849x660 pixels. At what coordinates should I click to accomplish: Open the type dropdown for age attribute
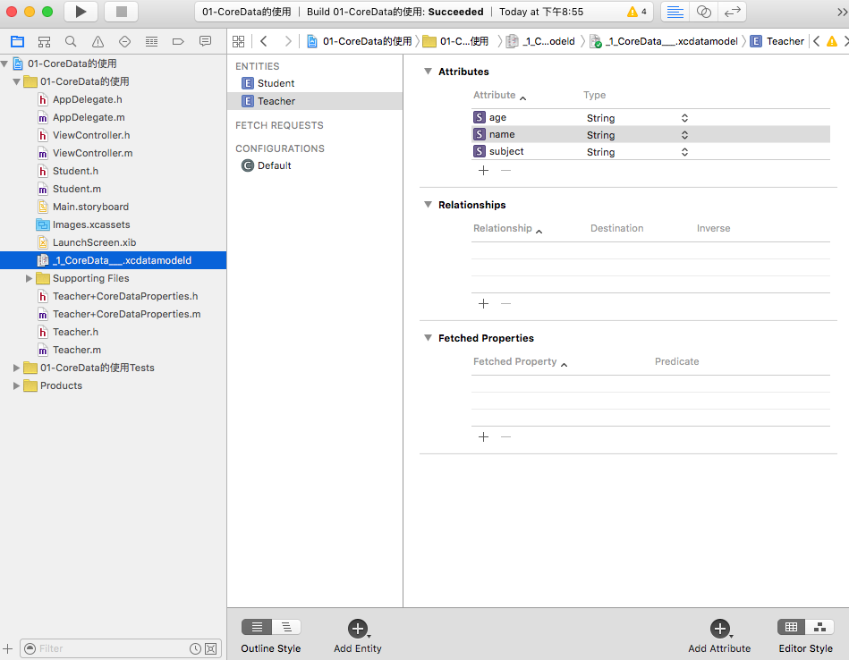[685, 118]
